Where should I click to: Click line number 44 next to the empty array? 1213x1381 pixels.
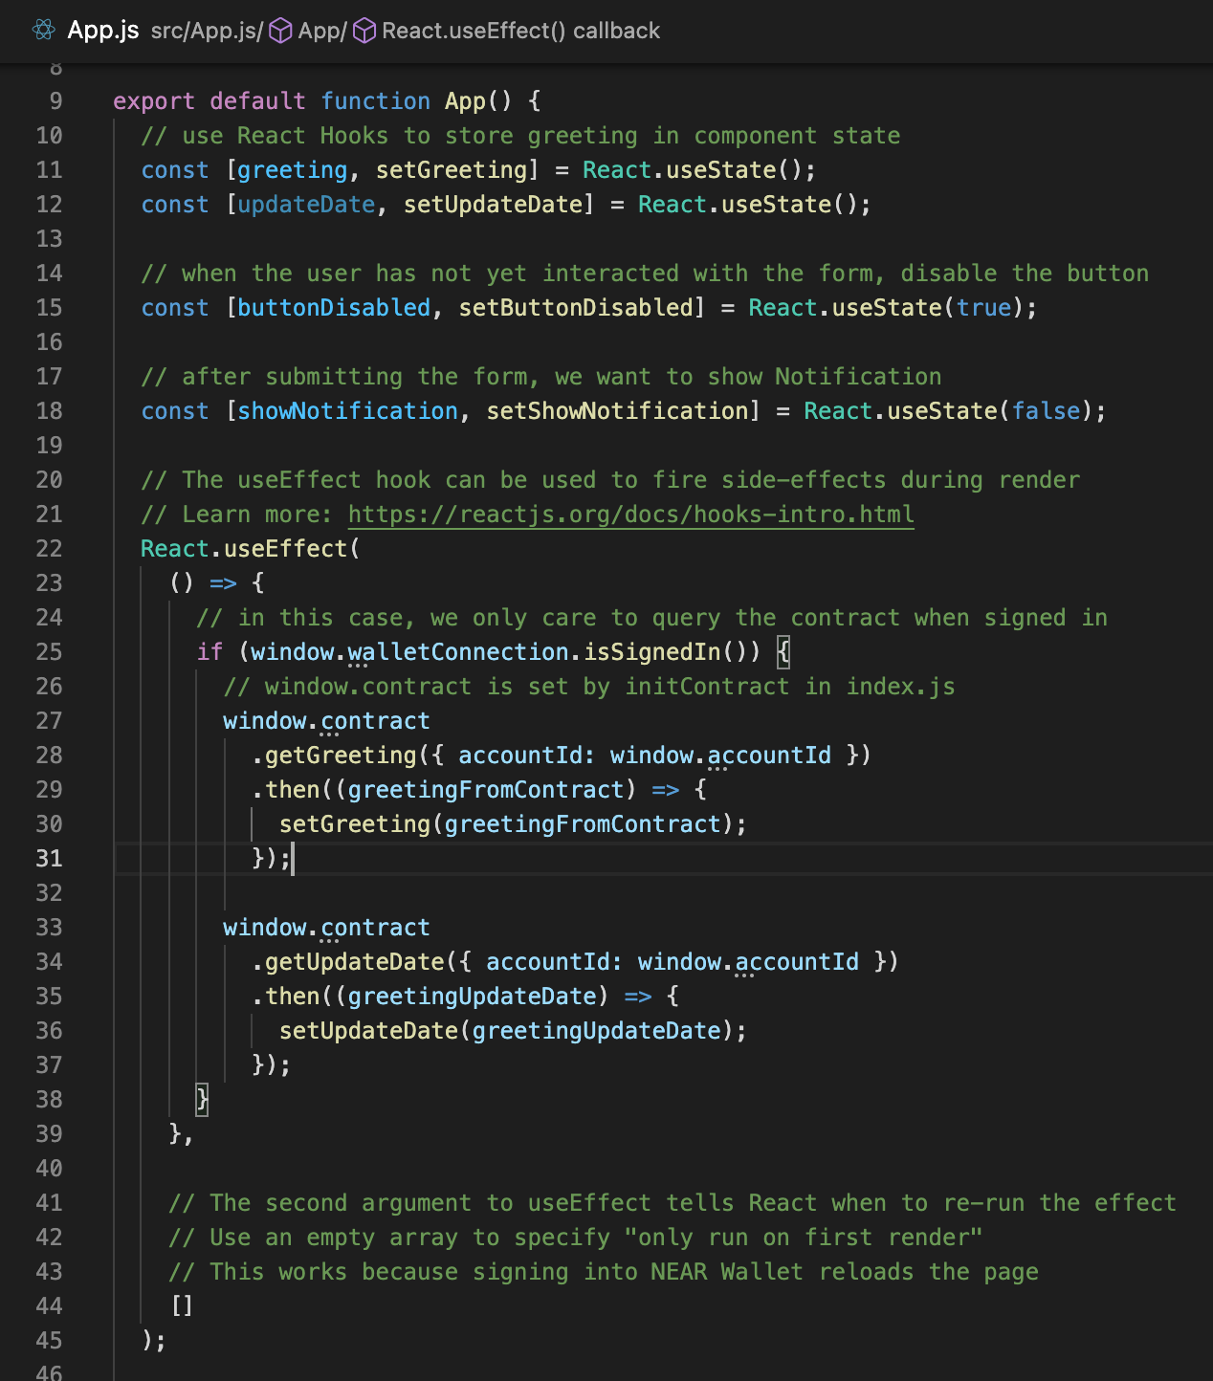click(49, 1305)
